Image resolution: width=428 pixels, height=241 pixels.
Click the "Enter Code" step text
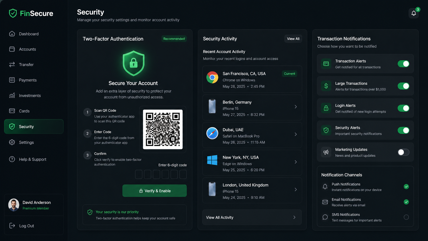click(x=103, y=132)
